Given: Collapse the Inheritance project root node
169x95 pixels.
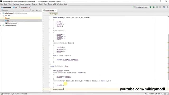Looking at the screenshot, I should pos(1,13).
